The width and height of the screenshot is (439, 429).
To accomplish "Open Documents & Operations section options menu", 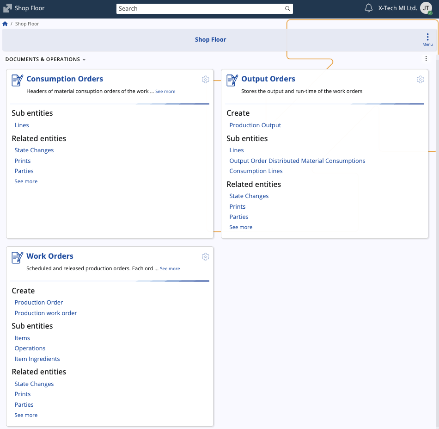I will pos(426,59).
